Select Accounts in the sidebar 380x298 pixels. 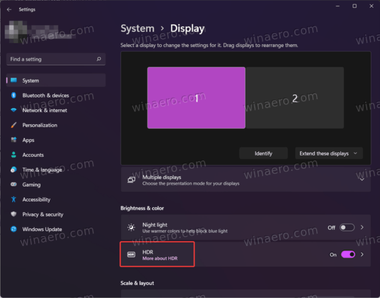click(56, 155)
